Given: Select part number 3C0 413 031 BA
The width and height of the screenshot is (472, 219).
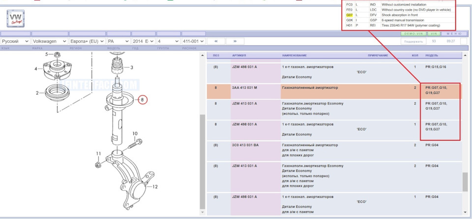Looking at the screenshot, I should click(x=245, y=145).
